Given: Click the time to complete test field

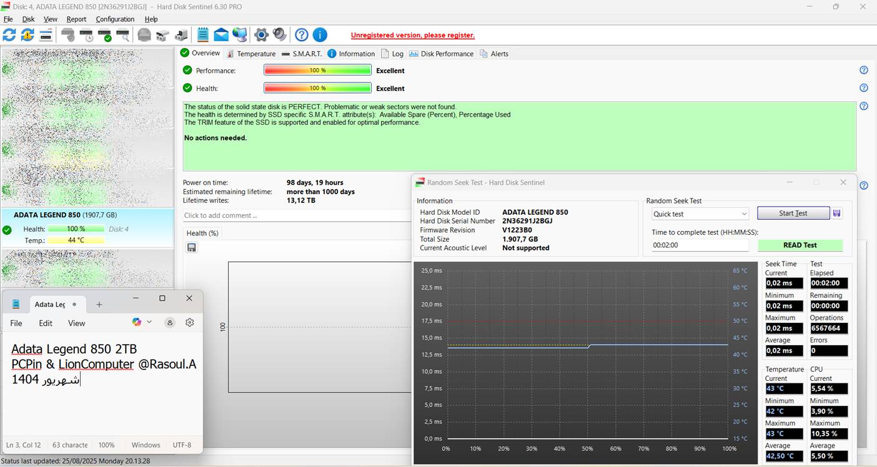Looking at the screenshot, I should [x=700, y=245].
